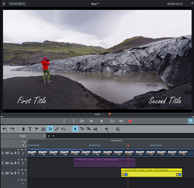Open the Title editor T icon
Viewport: 194px width, 188px height.
point(30,129)
